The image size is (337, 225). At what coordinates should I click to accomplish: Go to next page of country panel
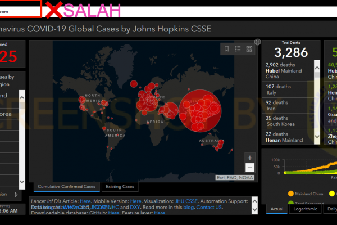point(16,195)
